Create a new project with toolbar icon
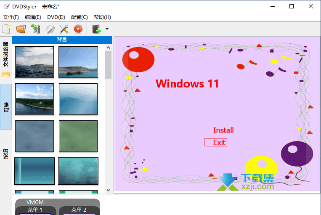 (7, 29)
